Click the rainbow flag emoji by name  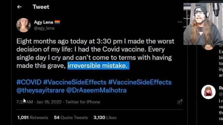coord(57,22)
